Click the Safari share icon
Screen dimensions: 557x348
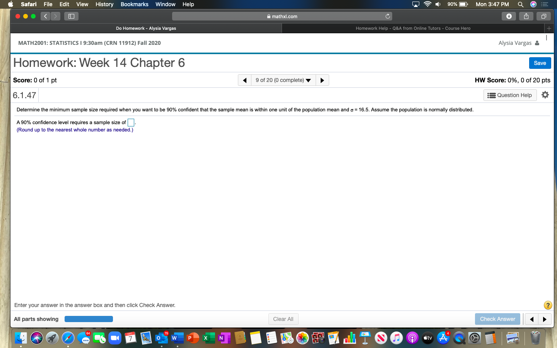(x=526, y=16)
